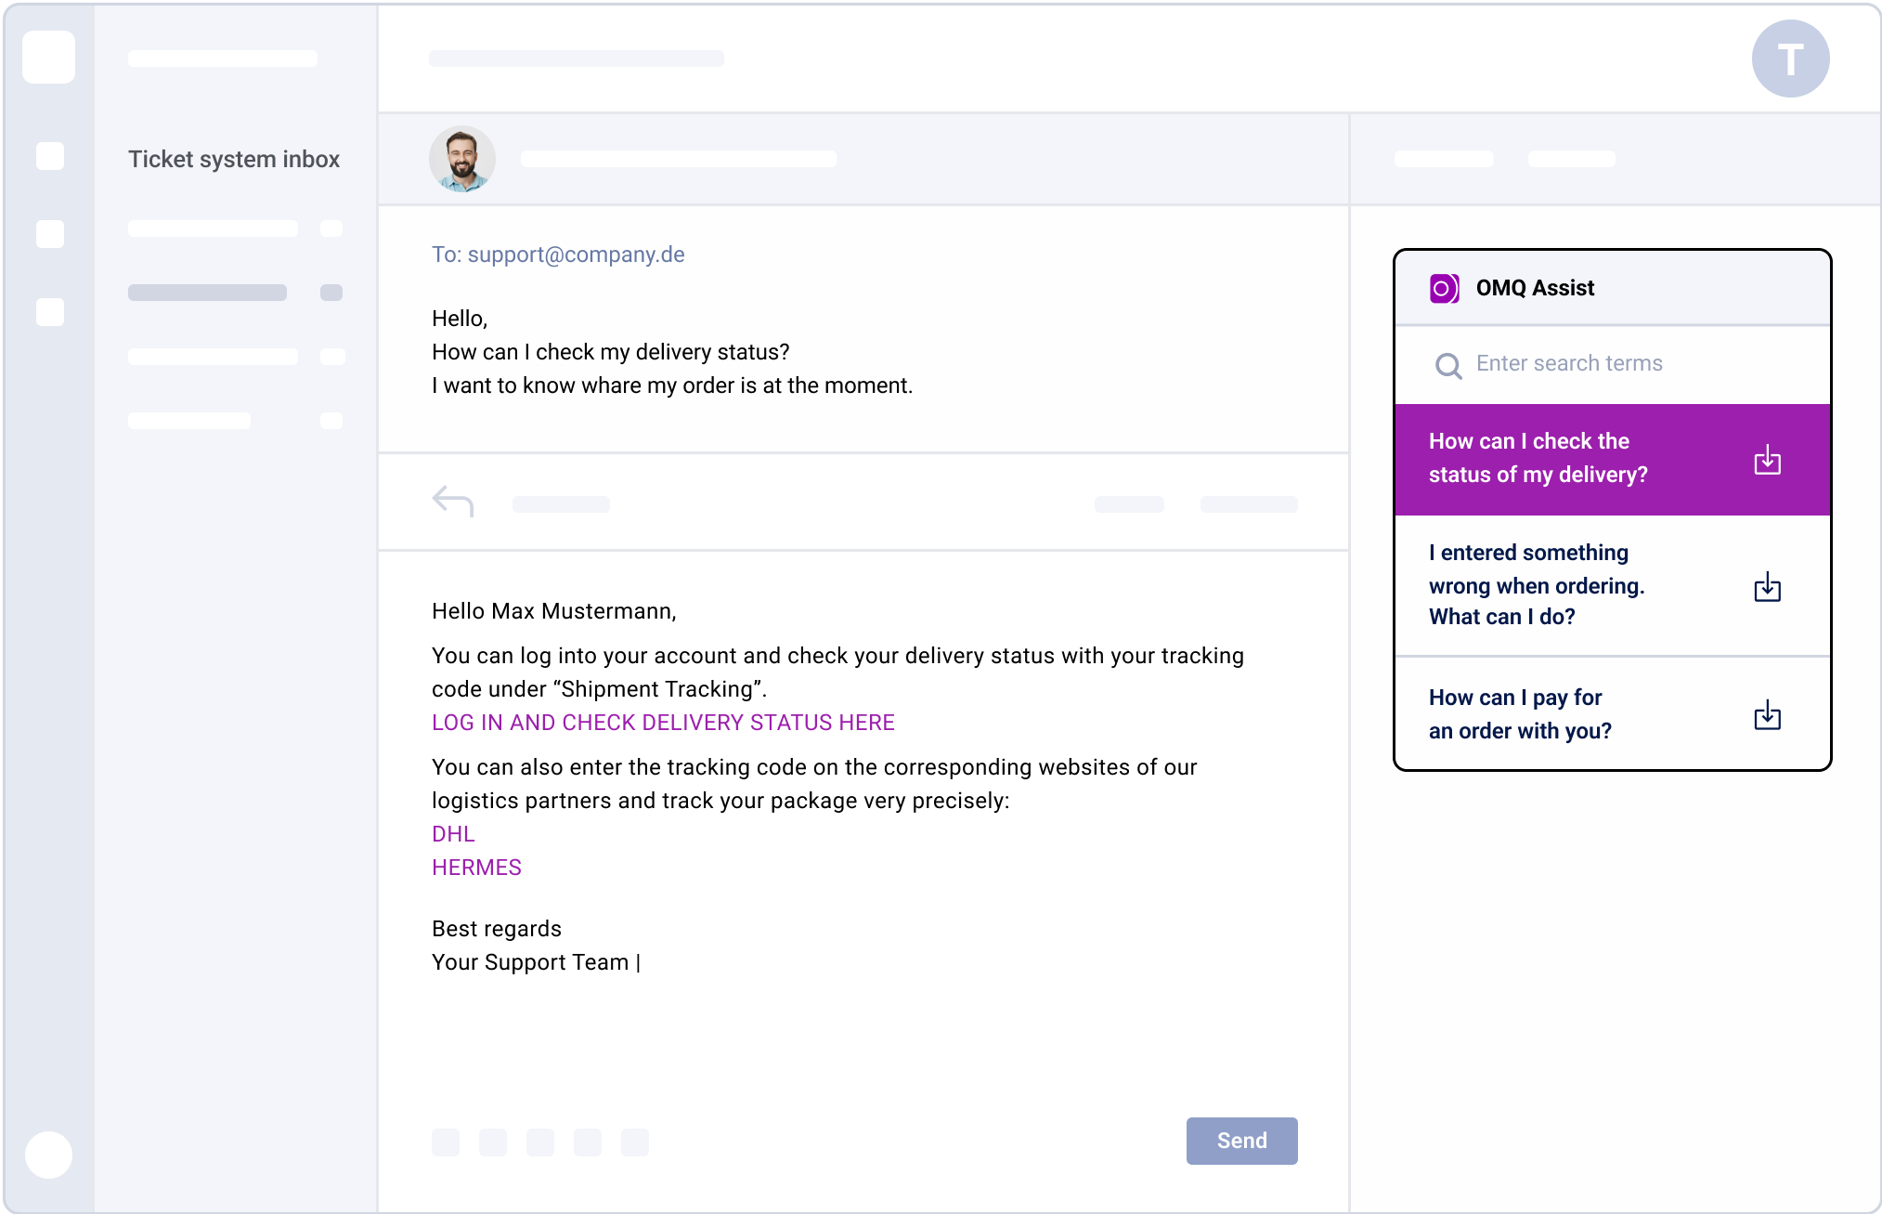Viewport: 1882px width, 1214px height.
Task: Open the DHL link
Action: click(x=453, y=834)
